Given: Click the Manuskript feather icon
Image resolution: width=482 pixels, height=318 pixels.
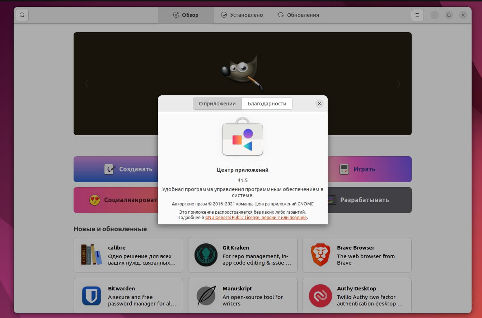Looking at the screenshot, I should click(206, 295).
